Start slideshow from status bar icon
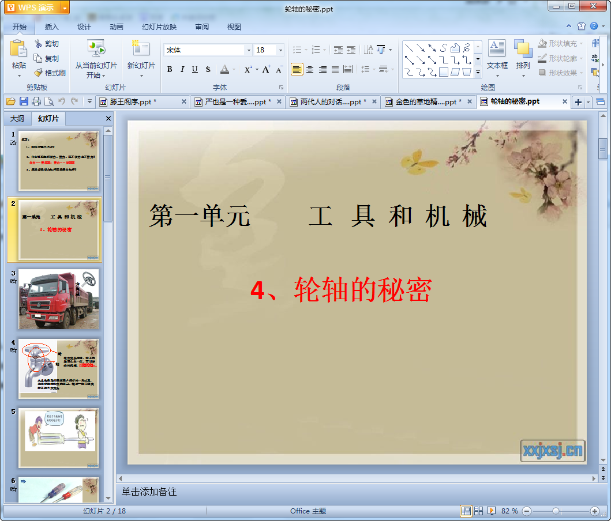Screen dimensions: 611x521 (492, 511)
